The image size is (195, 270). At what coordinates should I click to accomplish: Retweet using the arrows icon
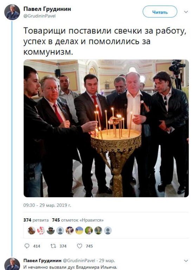(53, 246)
